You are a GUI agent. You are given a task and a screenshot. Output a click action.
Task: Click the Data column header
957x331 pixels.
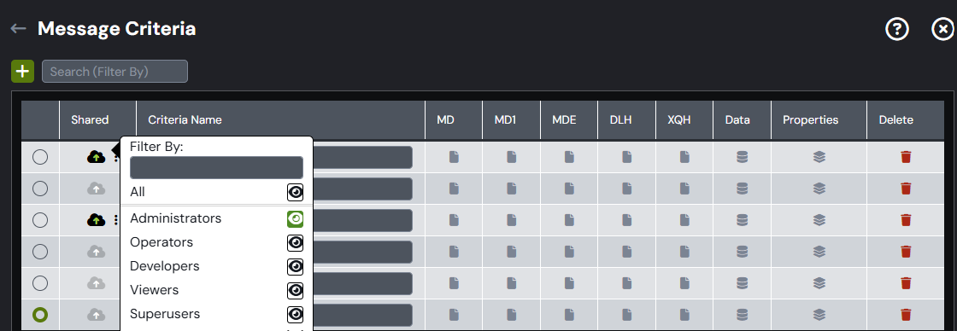tap(737, 120)
